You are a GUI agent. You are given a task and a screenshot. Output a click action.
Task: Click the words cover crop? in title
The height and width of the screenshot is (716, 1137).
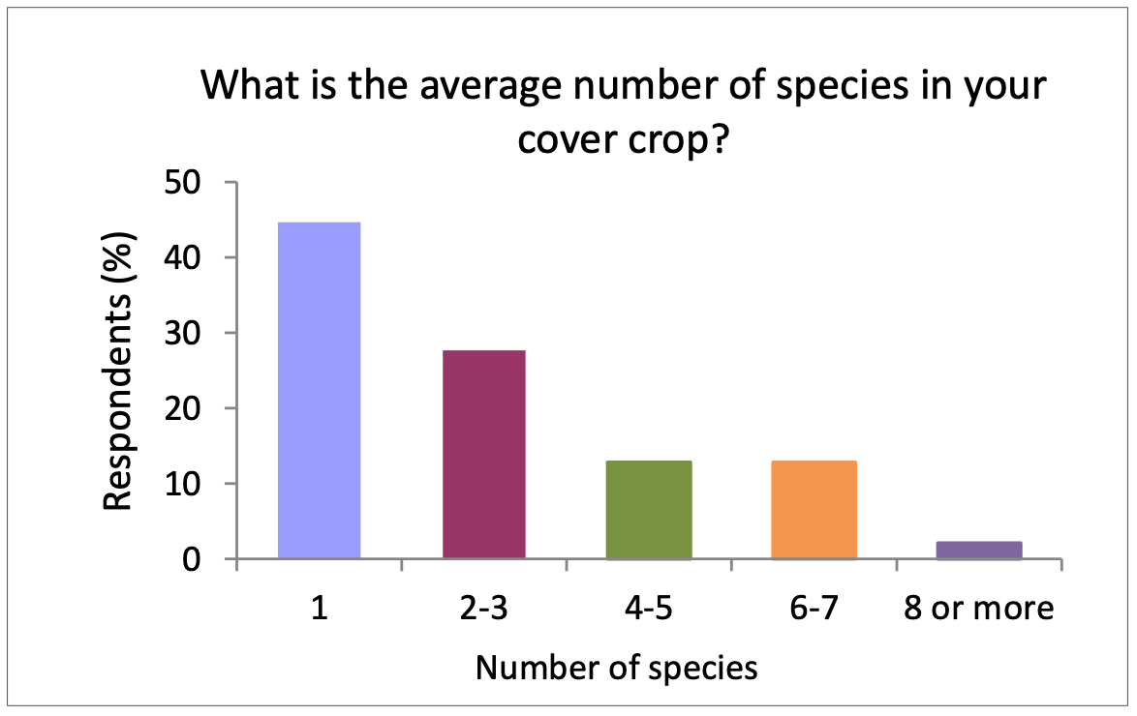(622, 139)
